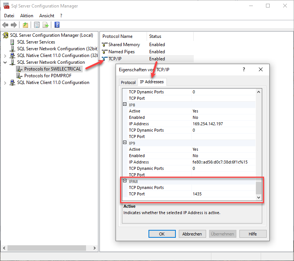Open the Aktion menu
This screenshot has width=294, height=261.
[27, 16]
